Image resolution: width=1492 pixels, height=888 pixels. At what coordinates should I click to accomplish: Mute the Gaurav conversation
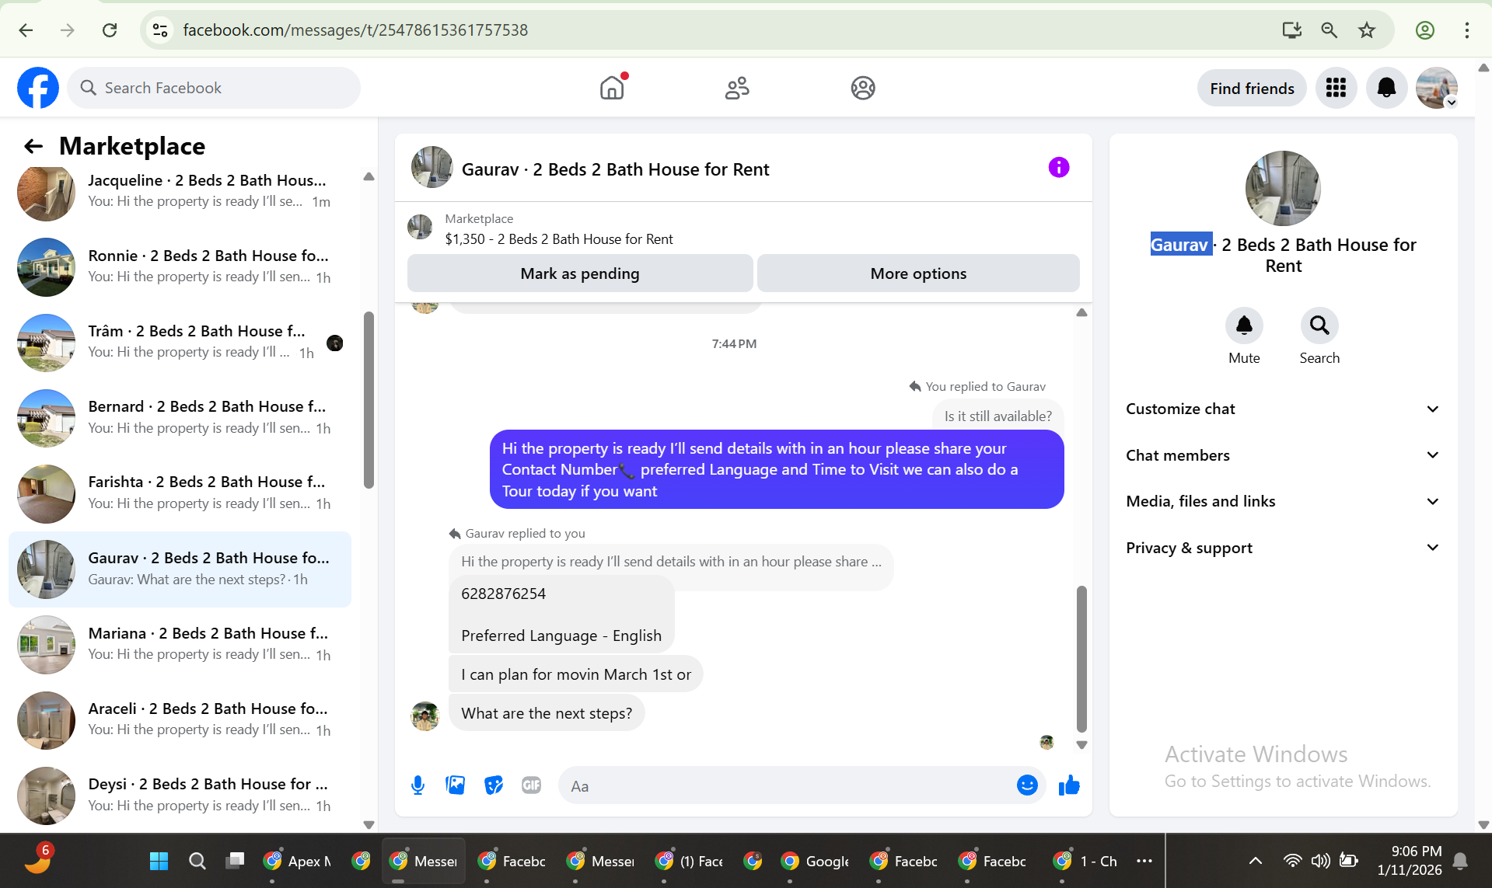(1244, 326)
